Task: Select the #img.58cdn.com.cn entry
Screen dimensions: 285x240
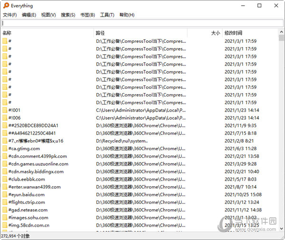Action: point(28,225)
